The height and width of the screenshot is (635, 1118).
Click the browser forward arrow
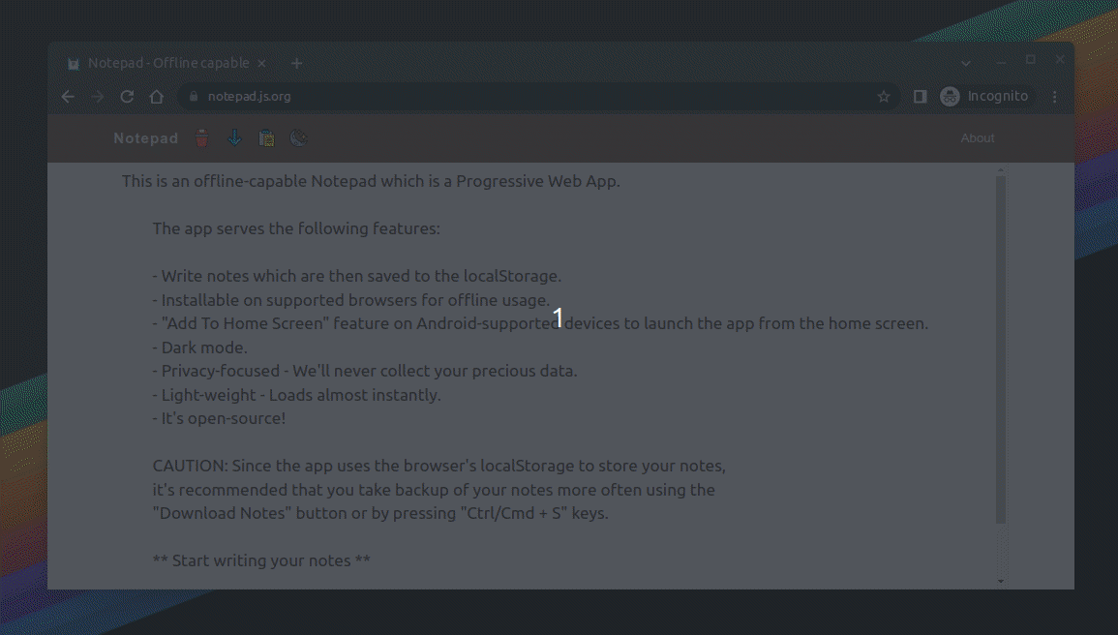click(98, 96)
